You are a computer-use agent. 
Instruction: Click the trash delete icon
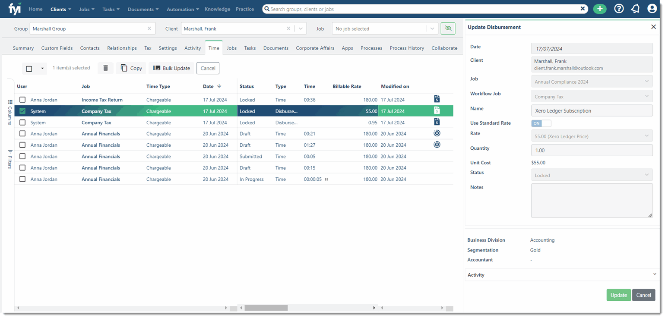(105, 68)
